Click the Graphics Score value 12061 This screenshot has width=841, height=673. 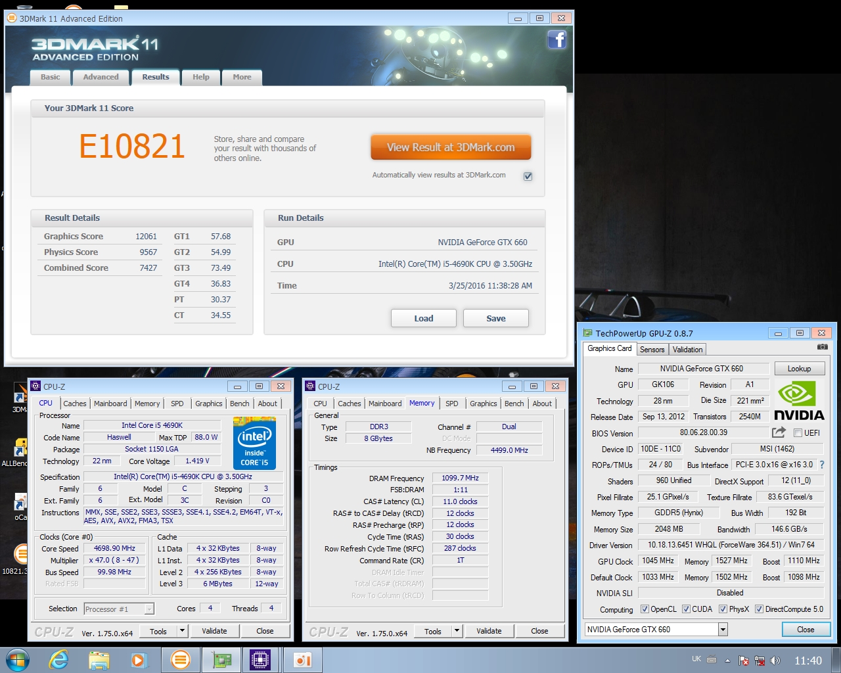146,237
